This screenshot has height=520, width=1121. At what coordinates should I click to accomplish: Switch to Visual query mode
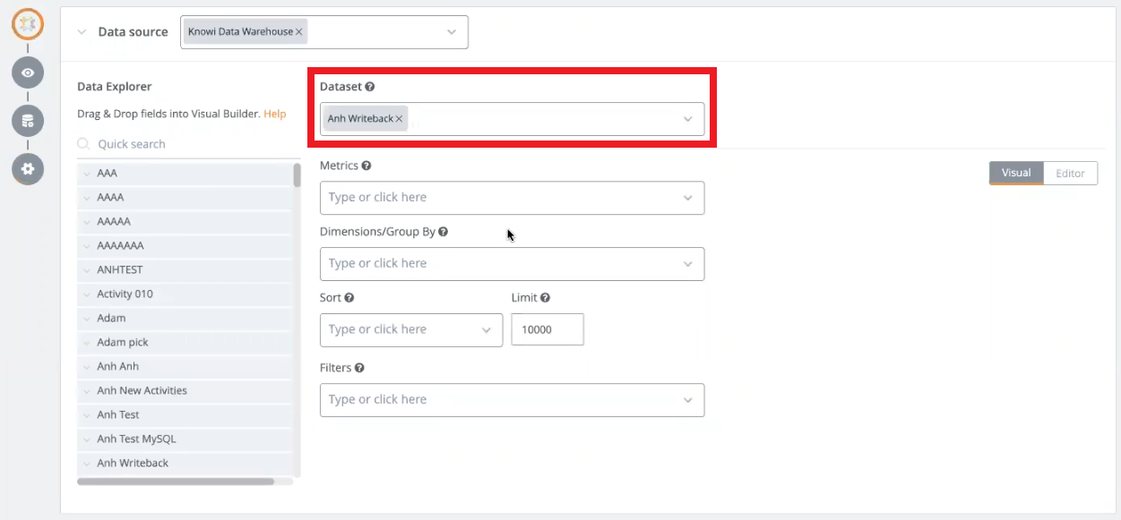coord(1016,174)
